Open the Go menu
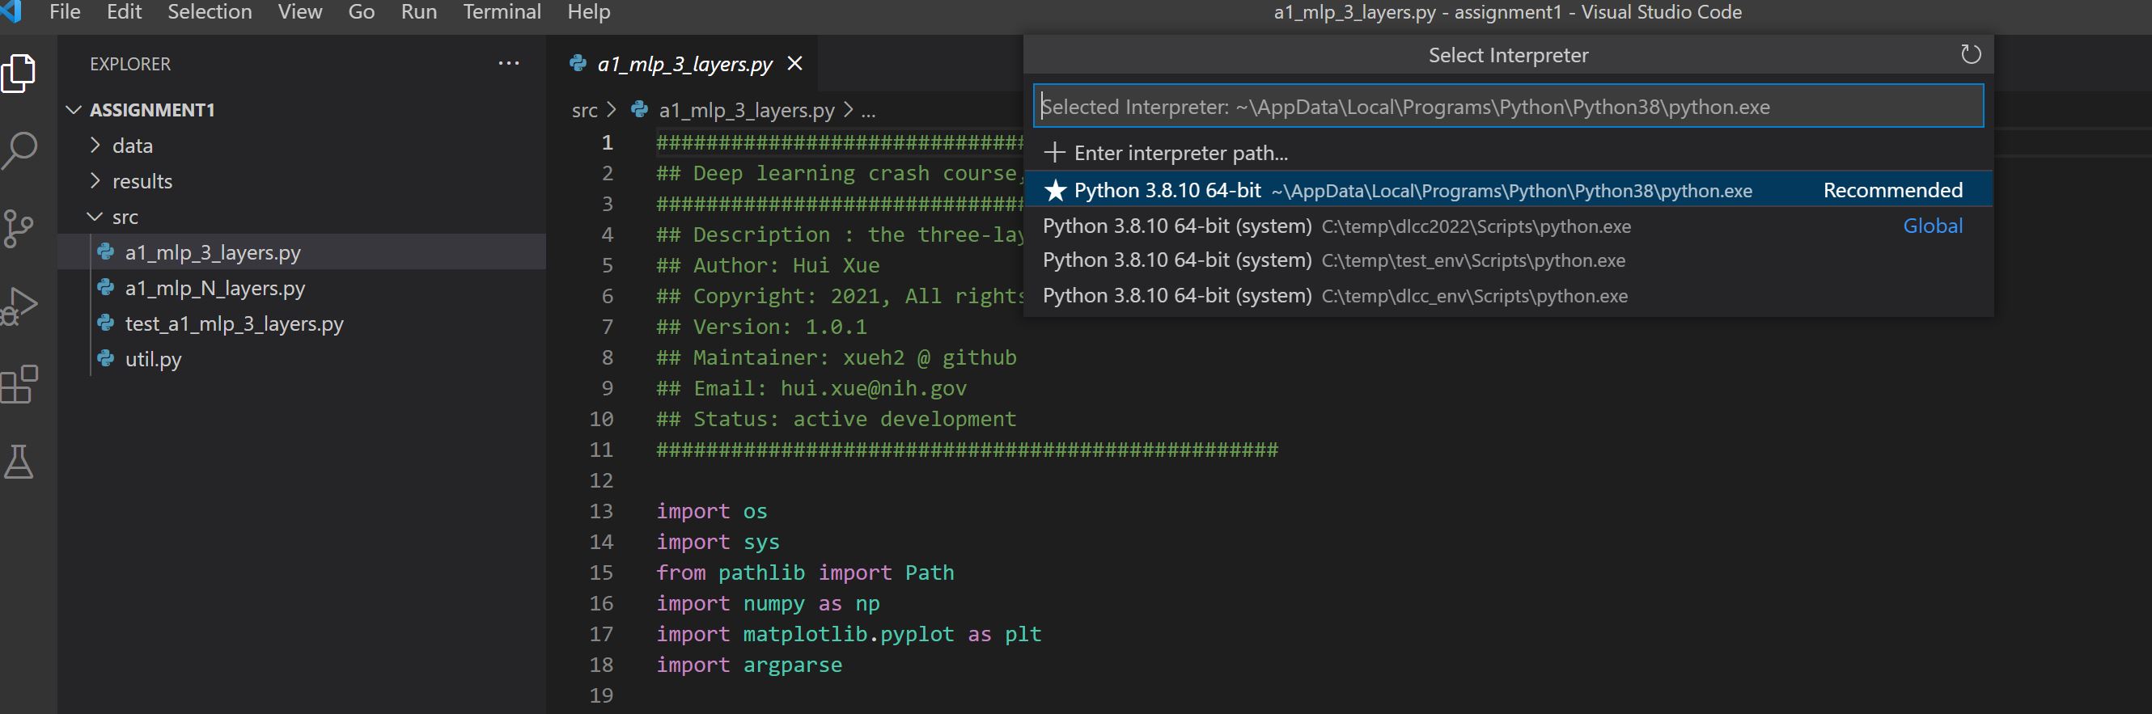 click(361, 11)
